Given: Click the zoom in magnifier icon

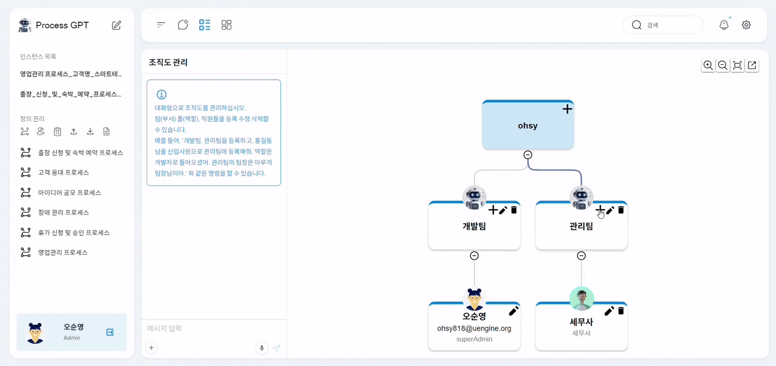Looking at the screenshot, I should tap(708, 65).
